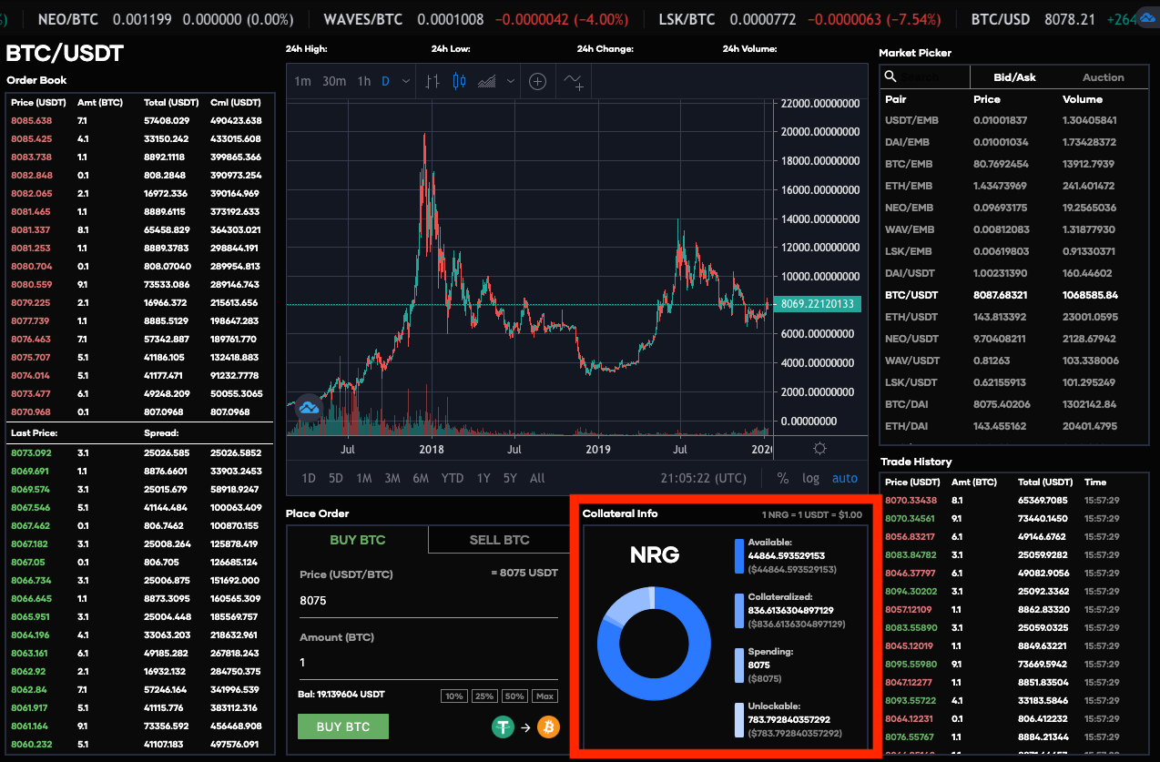
Task: Select the NEO/USDT pair row
Action: pyautogui.click(x=1014, y=339)
